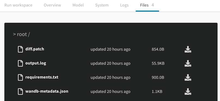Open the output.log file name
Image resolution: width=220 pixels, height=101 pixels.
click(x=36, y=63)
